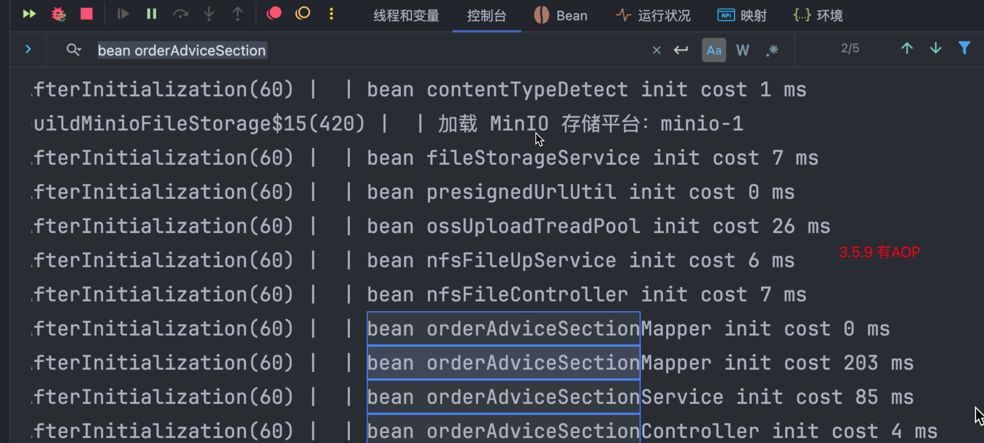This screenshot has height=443, width=984.
Task: Step into the current method
Action: [x=209, y=14]
